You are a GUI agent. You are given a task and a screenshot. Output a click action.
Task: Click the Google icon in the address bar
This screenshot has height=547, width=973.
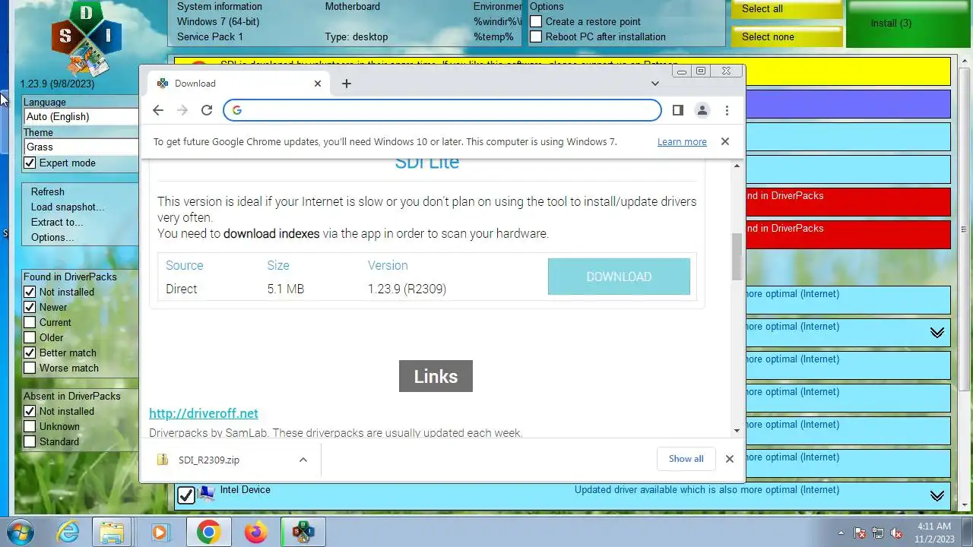[x=237, y=110]
